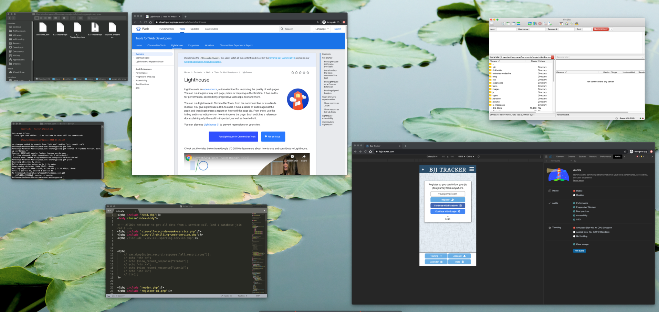Click first rating star on Lighthouse page
Screen dimensions: 659x312
[293, 72]
